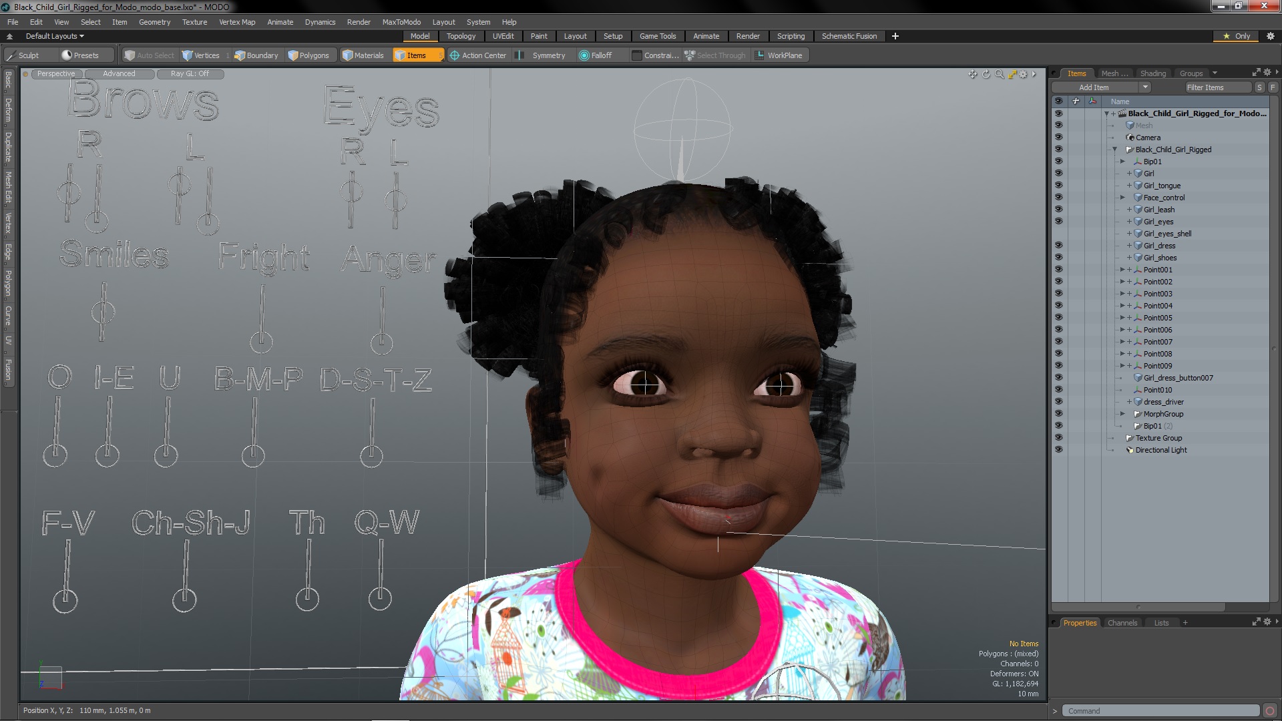The image size is (1282, 721).
Task: Click the Only button with star
Action: click(x=1237, y=36)
